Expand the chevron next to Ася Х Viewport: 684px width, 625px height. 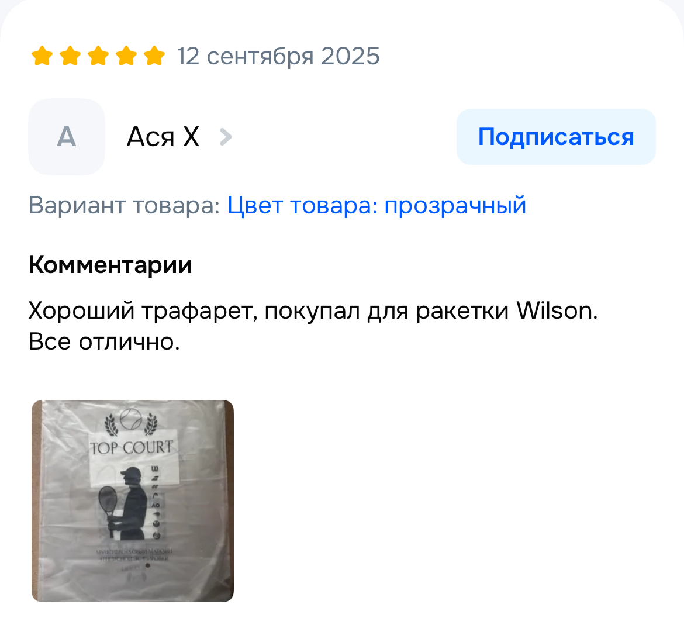[x=226, y=137]
